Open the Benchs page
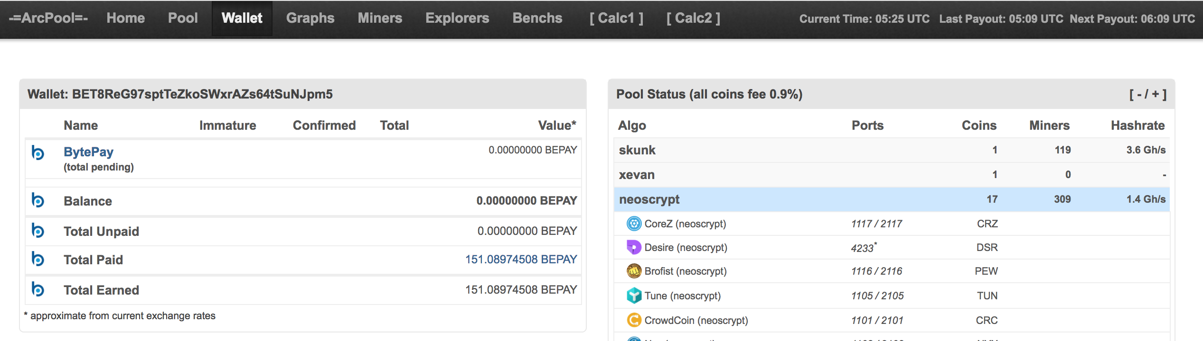The image size is (1203, 341). [537, 18]
